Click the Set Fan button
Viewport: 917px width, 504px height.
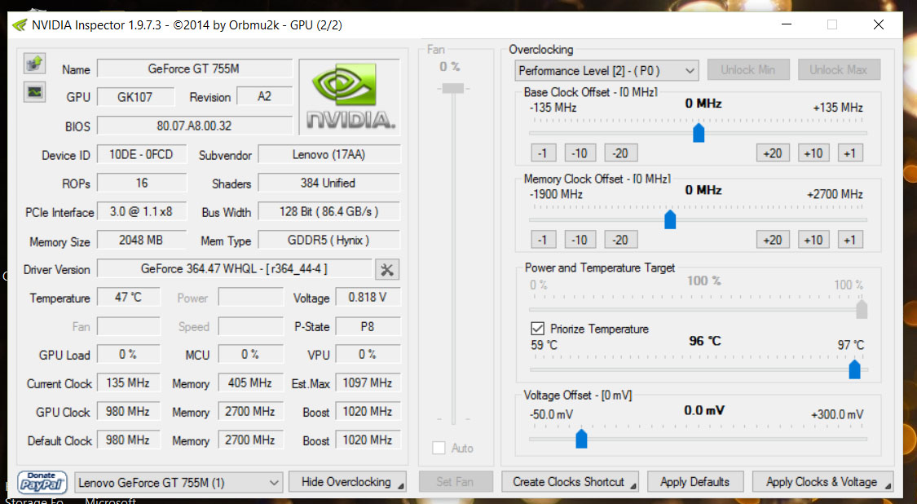[x=455, y=482]
